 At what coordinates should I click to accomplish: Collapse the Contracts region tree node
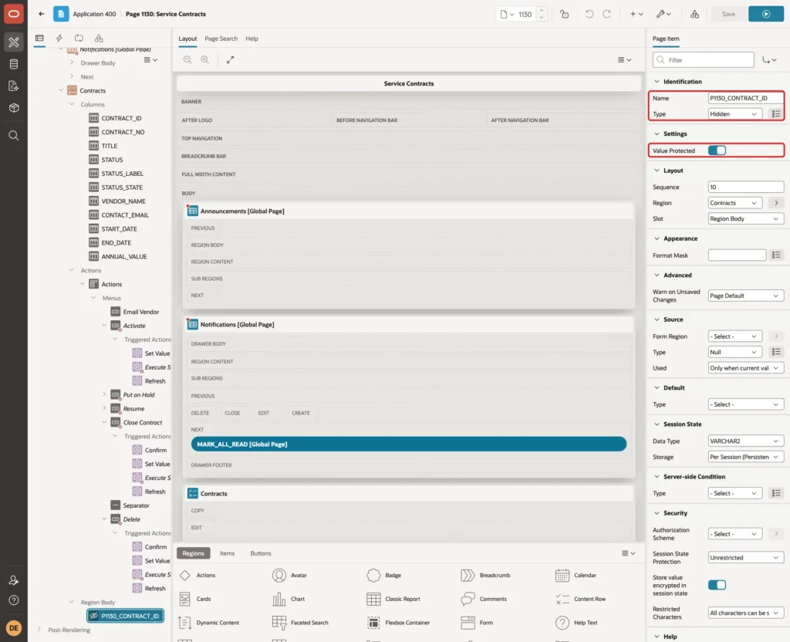[x=61, y=91]
